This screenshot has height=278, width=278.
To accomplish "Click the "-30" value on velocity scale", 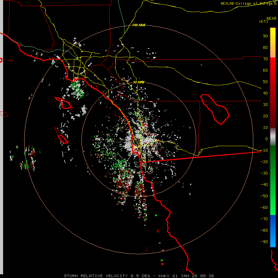I will [264, 173].
